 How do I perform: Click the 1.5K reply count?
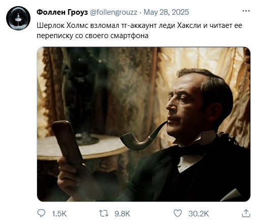[x=59, y=214]
